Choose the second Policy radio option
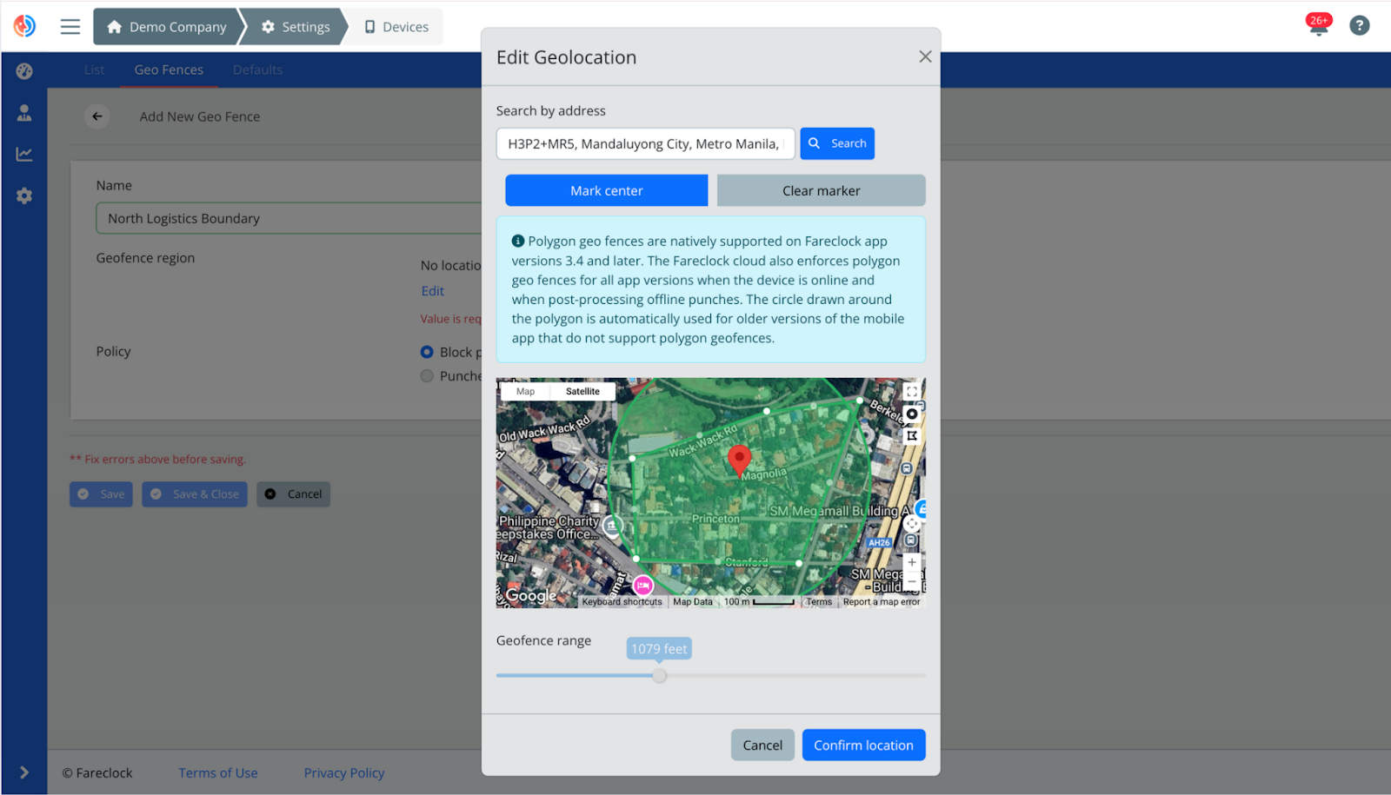Screen dimensions: 1391x795 pos(427,375)
